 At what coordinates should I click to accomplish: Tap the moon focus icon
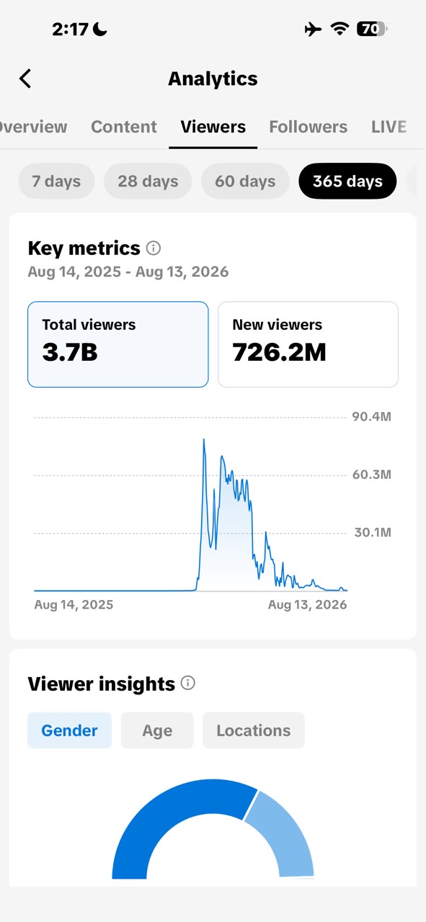[99, 30]
